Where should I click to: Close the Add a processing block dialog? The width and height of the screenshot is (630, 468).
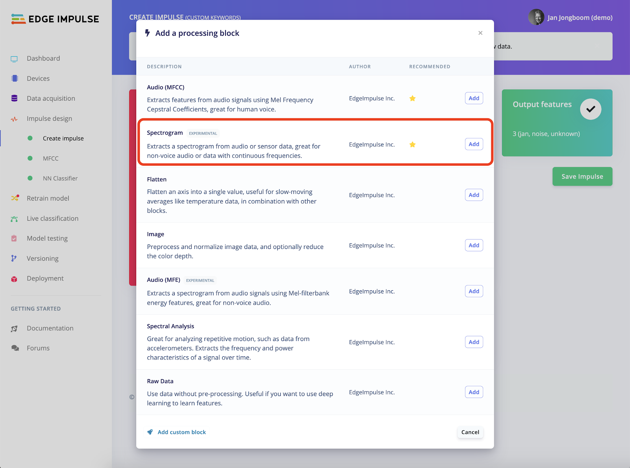pos(480,33)
